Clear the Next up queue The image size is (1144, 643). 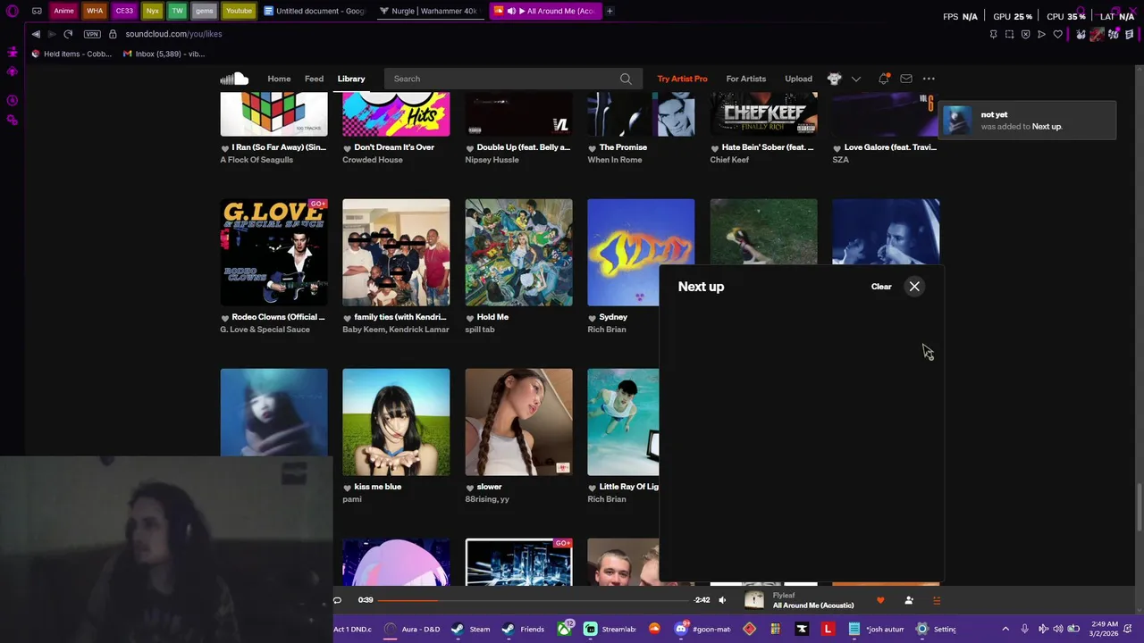(x=881, y=287)
